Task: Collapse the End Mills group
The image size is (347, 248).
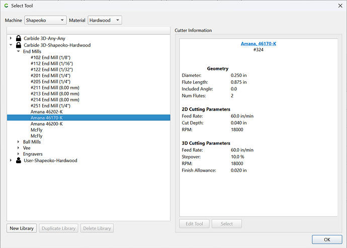Action: 19,51
